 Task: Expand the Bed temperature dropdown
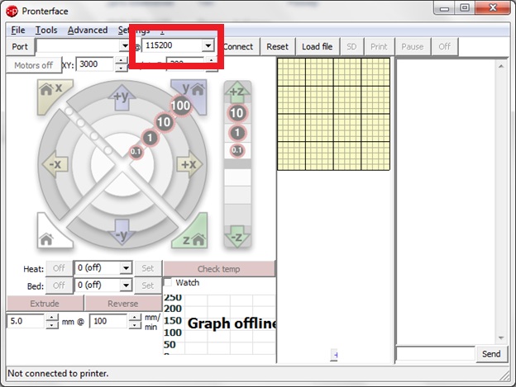pyautogui.click(x=126, y=286)
